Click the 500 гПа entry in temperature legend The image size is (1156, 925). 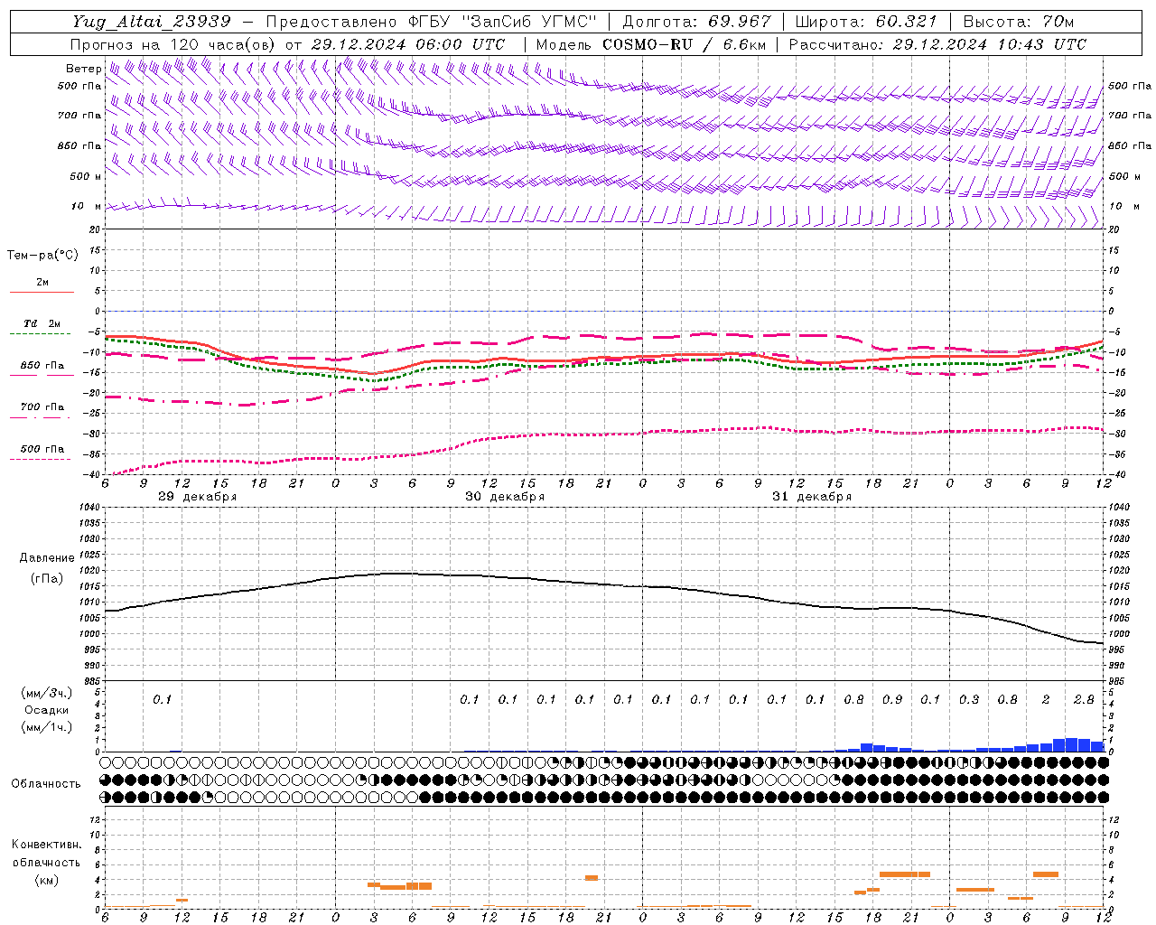(x=42, y=449)
